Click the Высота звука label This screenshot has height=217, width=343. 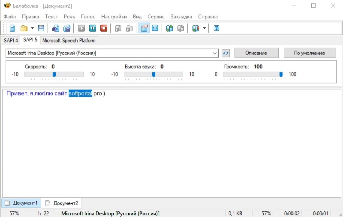click(140, 67)
